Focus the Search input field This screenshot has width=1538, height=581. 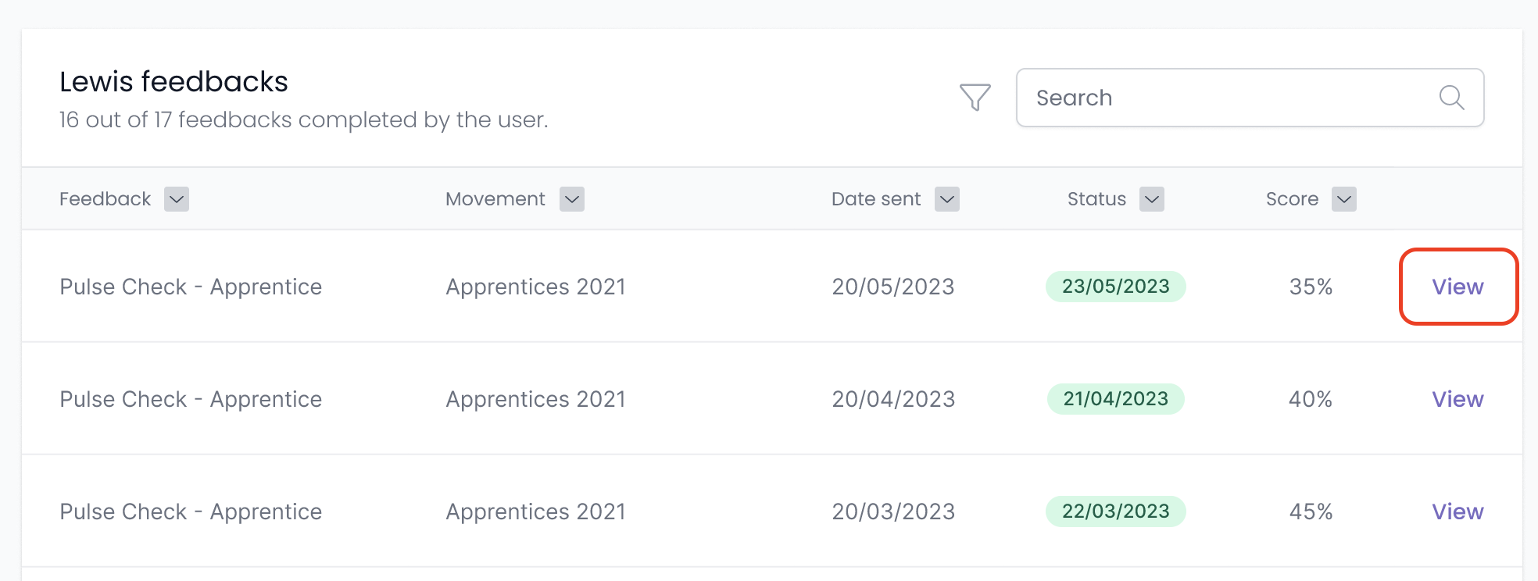click(1250, 98)
